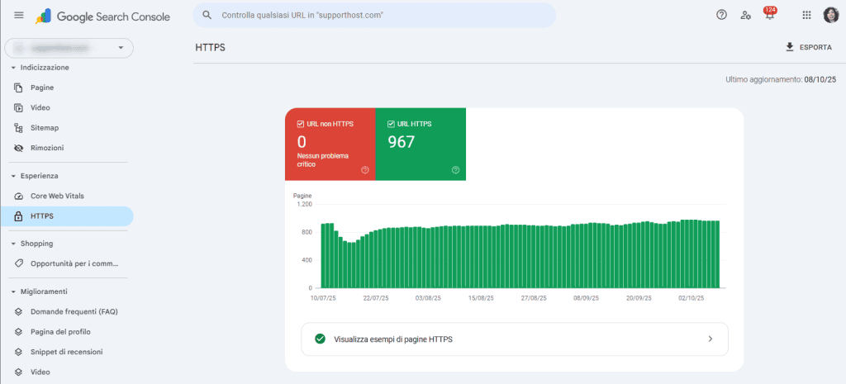
Task: Collapse the Esperienza section
Action: coord(13,176)
